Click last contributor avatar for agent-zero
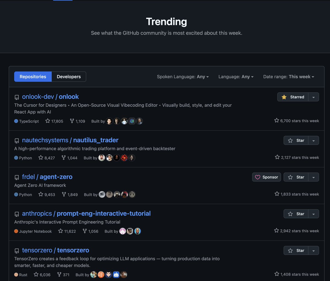 click(132, 194)
